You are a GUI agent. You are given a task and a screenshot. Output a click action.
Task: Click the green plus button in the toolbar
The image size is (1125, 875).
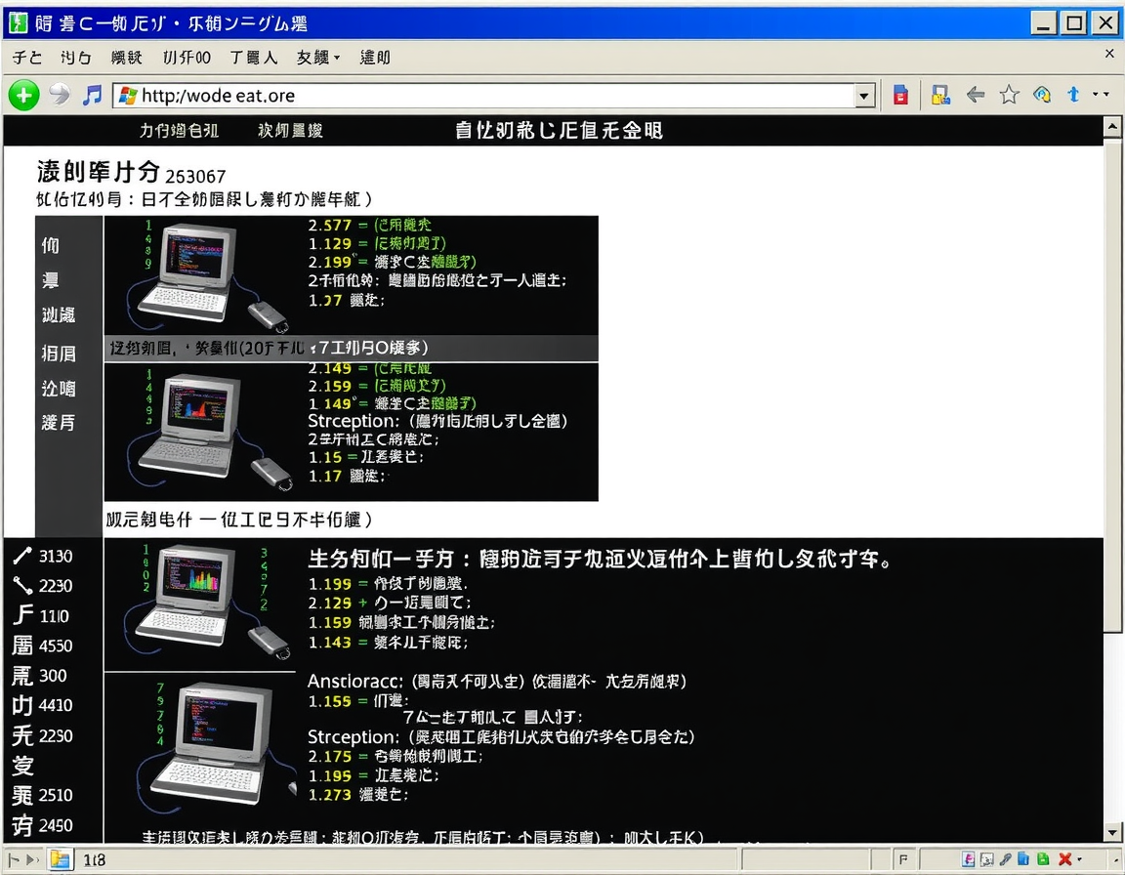coord(23,95)
